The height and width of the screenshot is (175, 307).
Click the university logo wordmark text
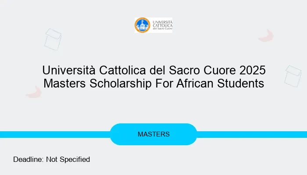[x=161, y=25]
